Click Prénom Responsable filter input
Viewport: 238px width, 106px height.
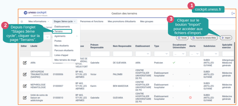click(100, 54)
